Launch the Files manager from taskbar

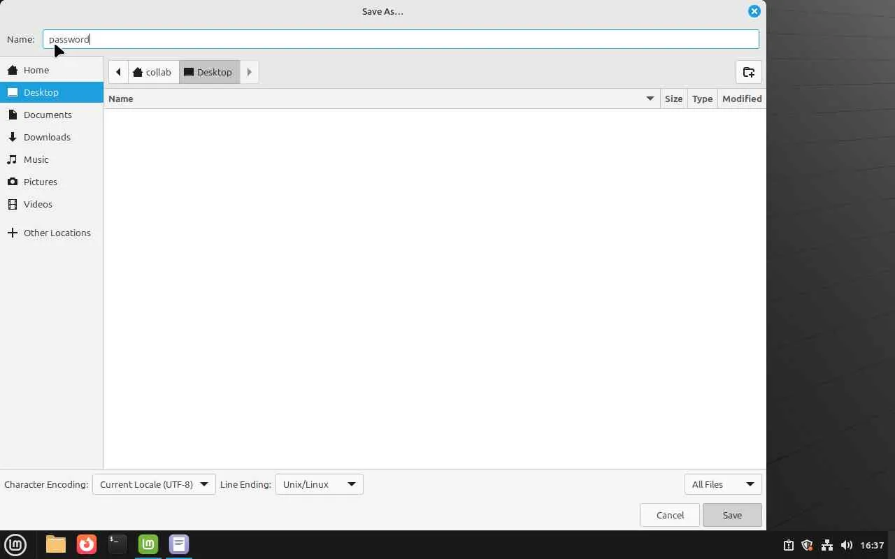pyautogui.click(x=56, y=544)
